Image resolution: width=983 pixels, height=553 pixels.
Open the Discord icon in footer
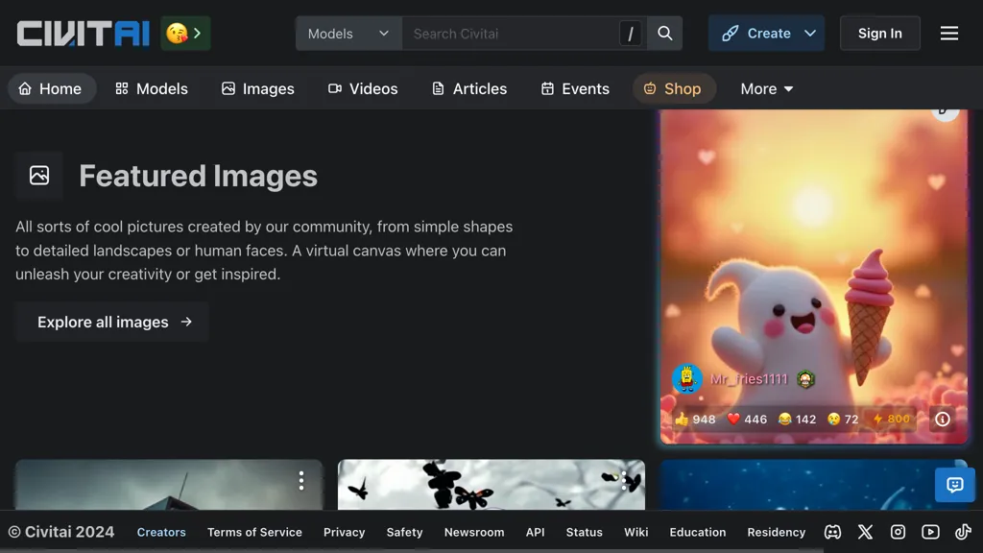click(x=832, y=532)
